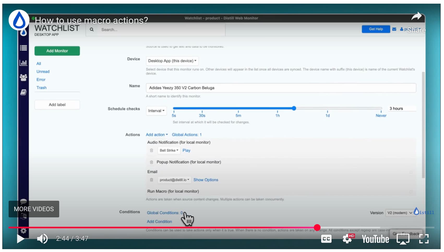Show MORE VIDEOS panel

pos(34,209)
